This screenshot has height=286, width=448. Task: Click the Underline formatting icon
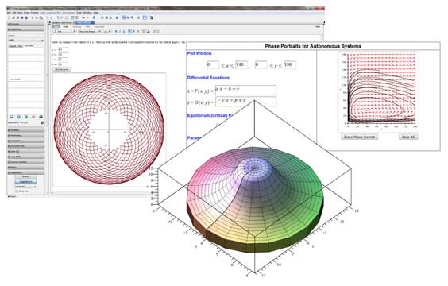124,32
